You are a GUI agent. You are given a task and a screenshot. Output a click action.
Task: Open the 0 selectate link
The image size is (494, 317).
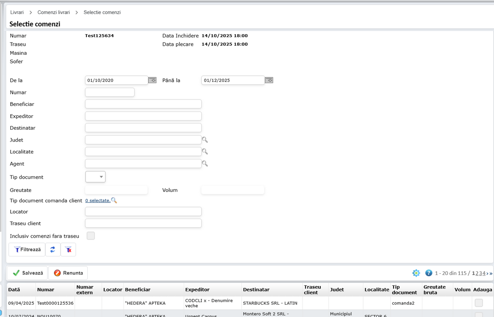[x=98, y=200]
